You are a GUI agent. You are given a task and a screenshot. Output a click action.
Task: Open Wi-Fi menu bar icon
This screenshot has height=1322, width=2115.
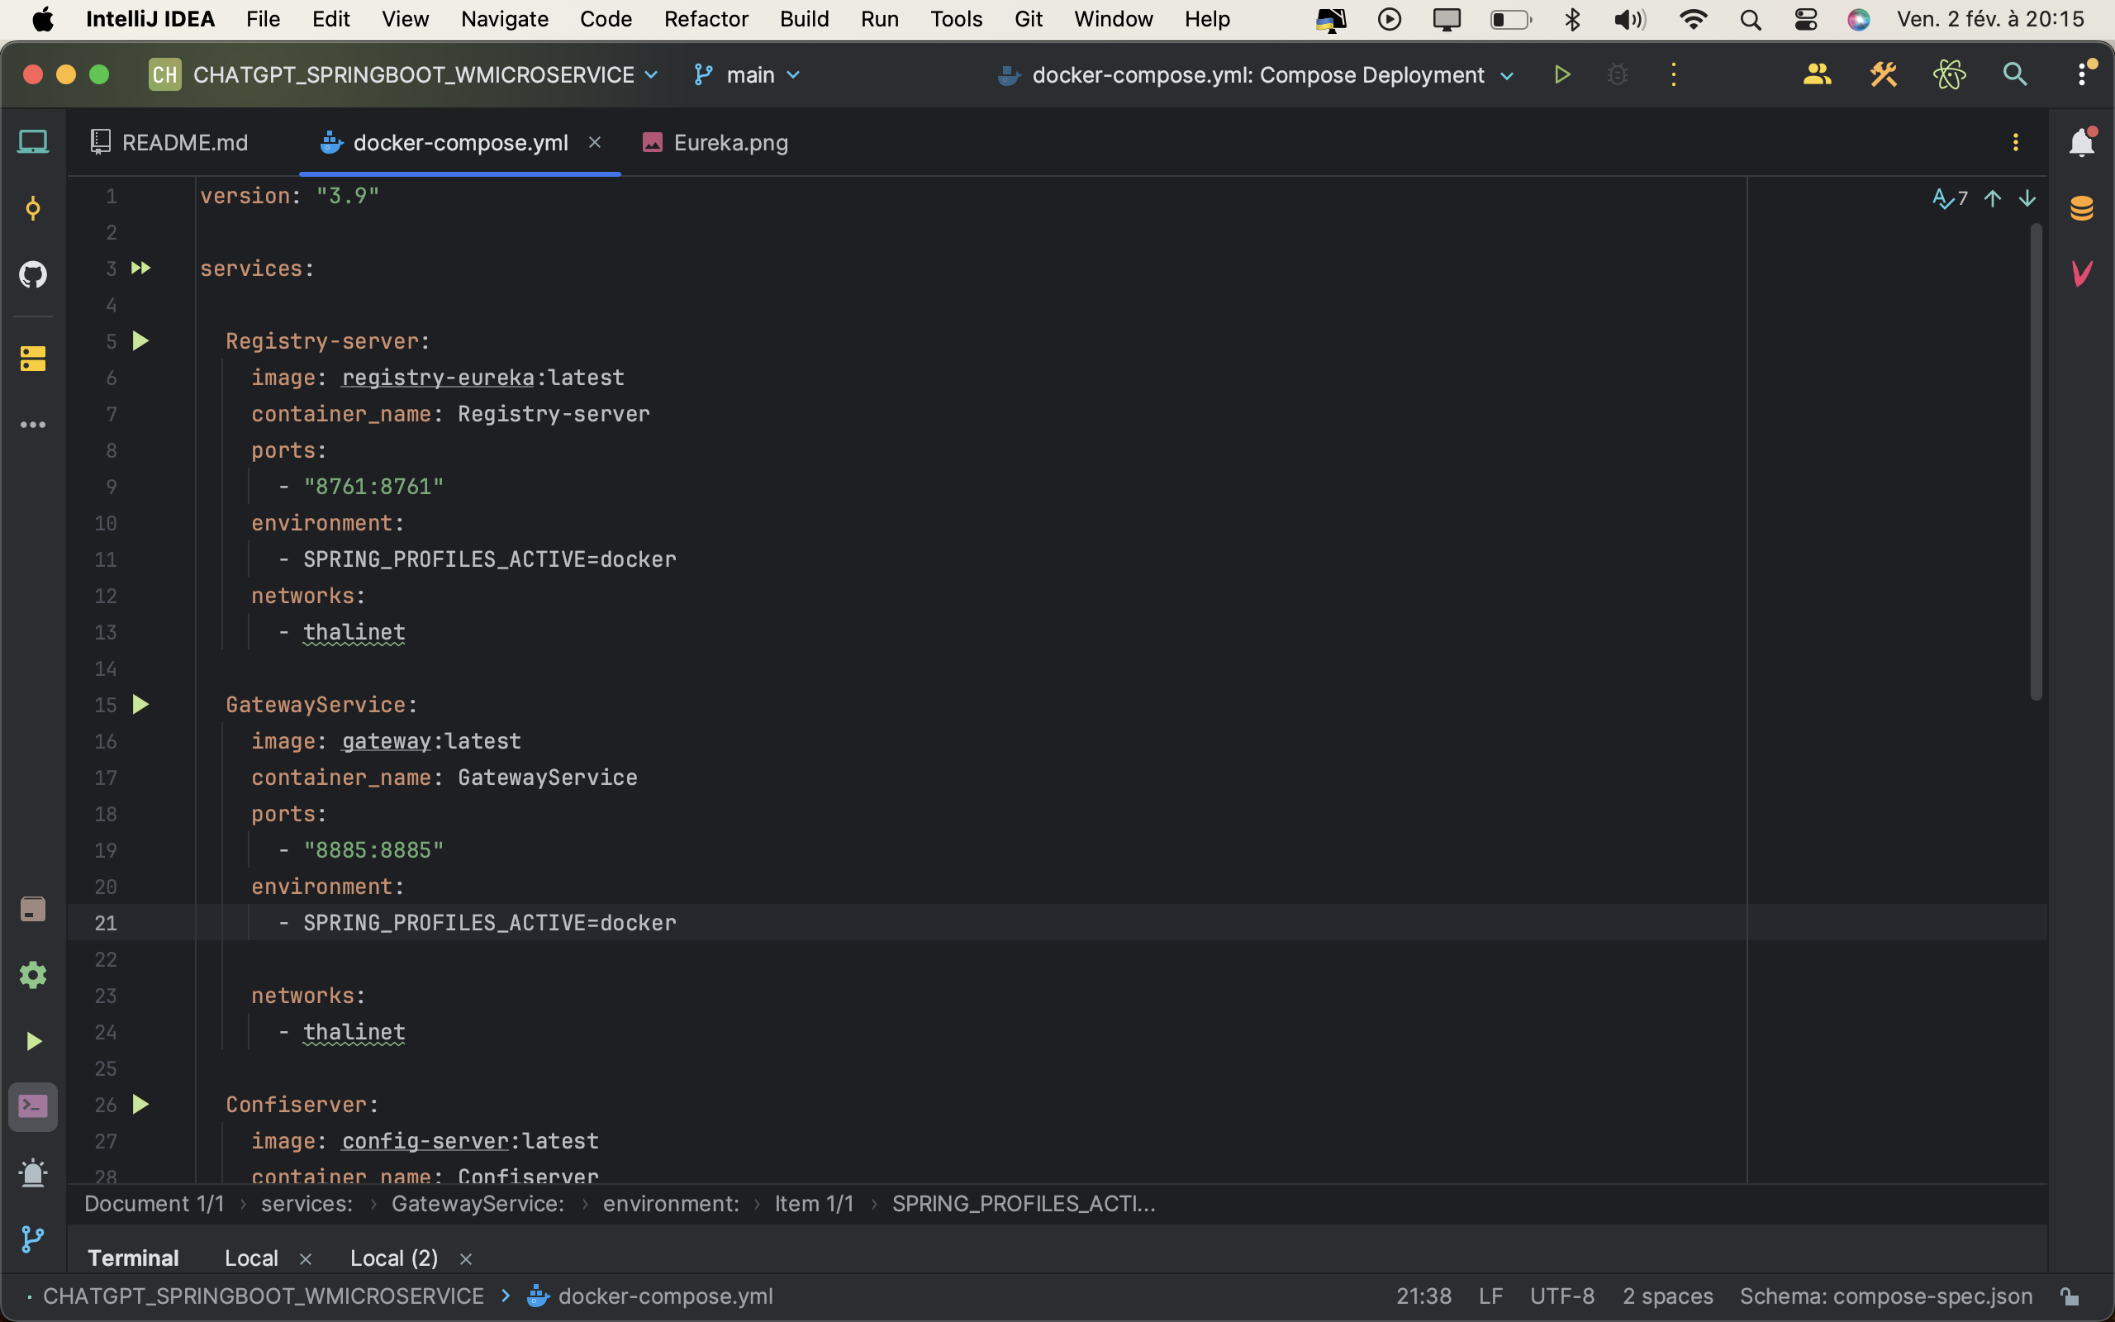(1694, 19)
